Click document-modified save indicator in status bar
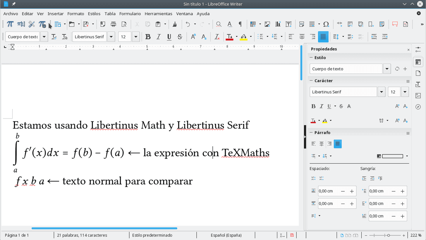Image resolution: width=426 pixels, height=240 pixels. 292,235
